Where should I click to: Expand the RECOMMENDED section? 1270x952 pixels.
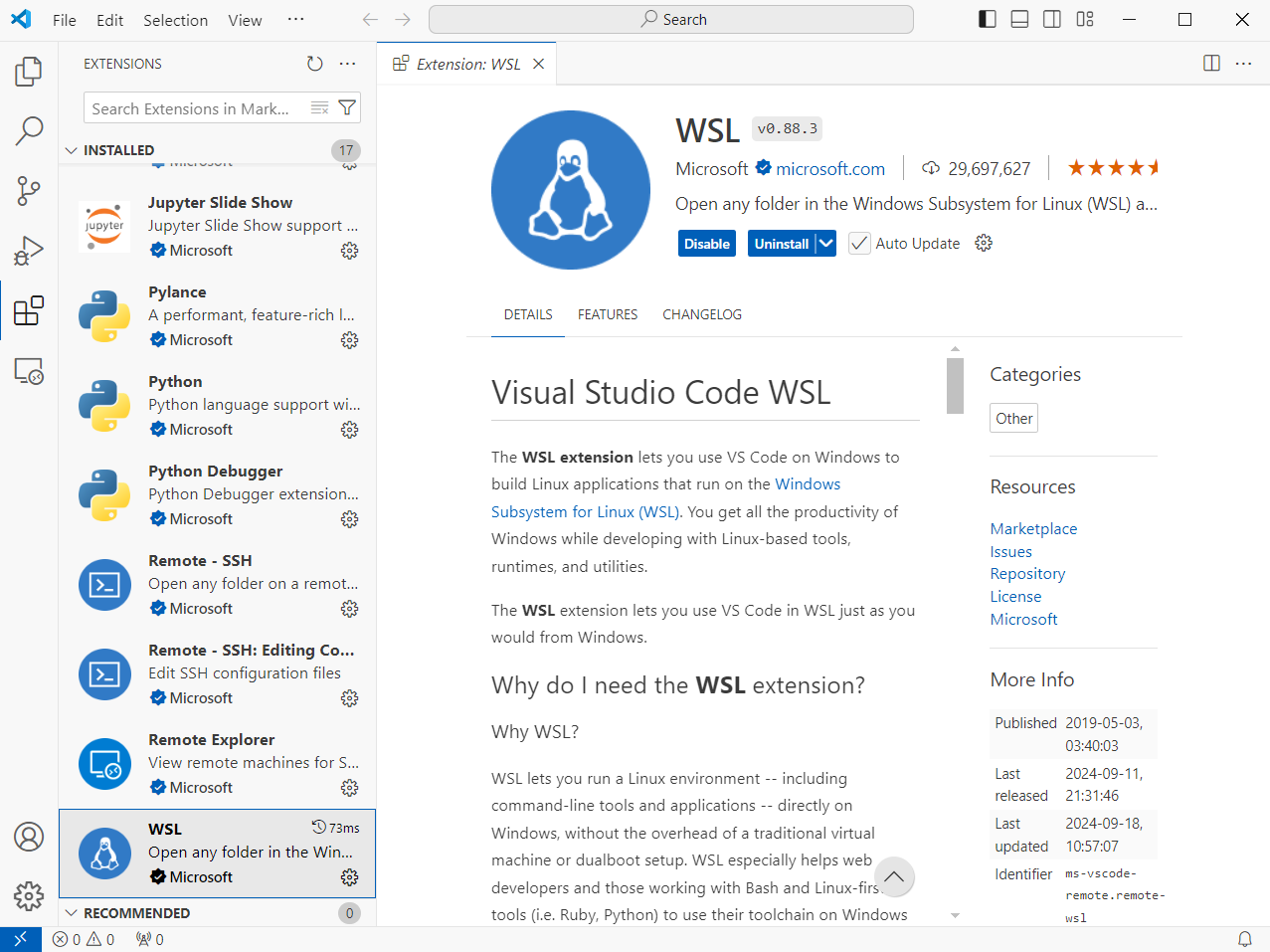pyautogui.click(x=217, y=913)
